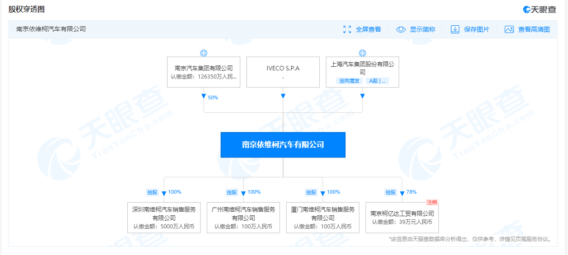
Task: Click the eye icon for short names
Action: tap(401, 29)
